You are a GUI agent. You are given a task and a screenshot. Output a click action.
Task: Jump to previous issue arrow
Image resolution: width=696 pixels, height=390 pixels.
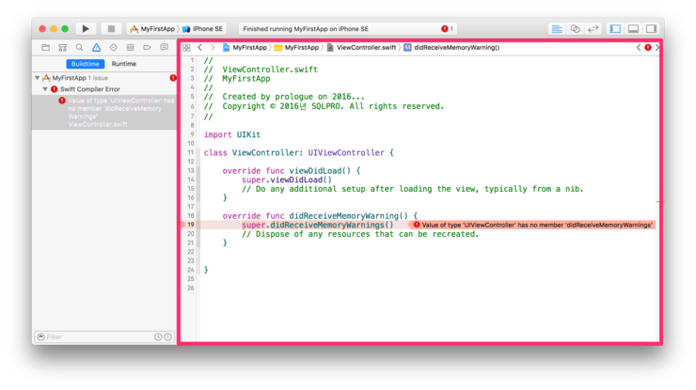pyautogui.click(x=639, y=48)
